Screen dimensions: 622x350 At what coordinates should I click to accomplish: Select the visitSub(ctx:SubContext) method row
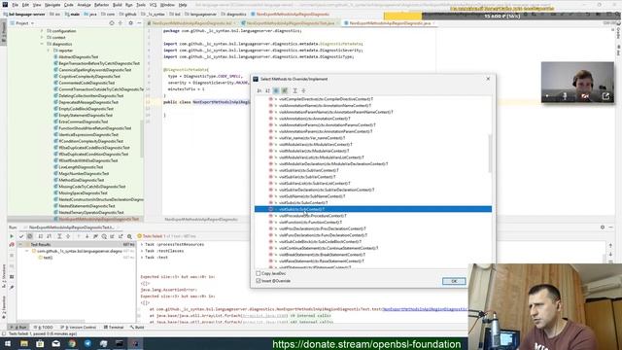[x=373, y=209]
